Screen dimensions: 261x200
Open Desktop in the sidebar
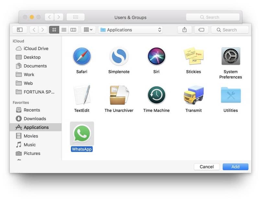(36, 57)
